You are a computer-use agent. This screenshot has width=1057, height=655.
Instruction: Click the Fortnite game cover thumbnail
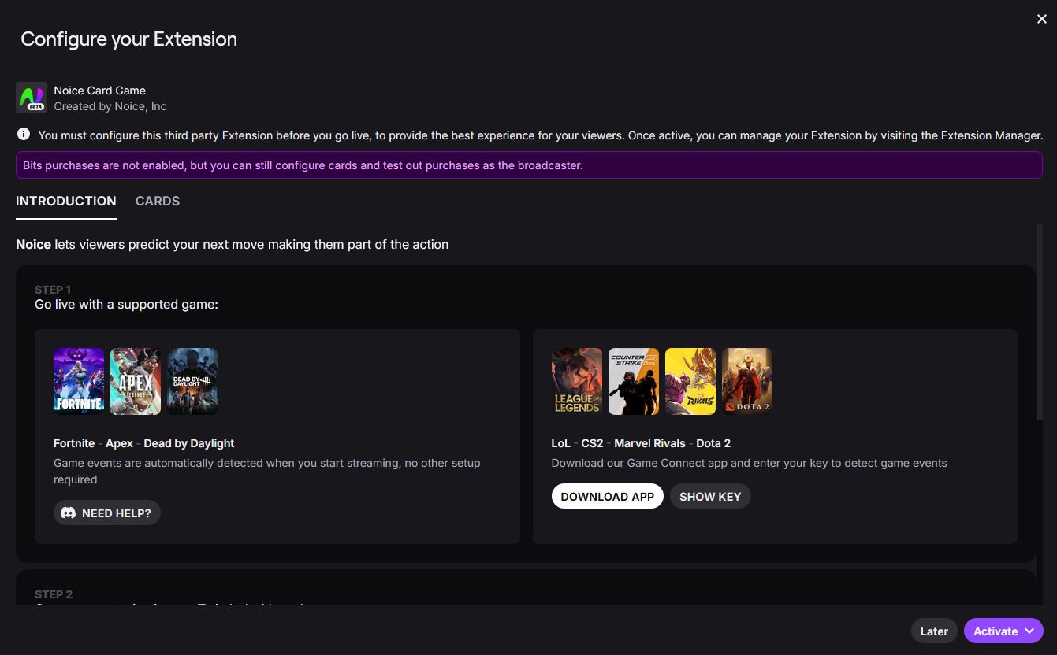79,381
